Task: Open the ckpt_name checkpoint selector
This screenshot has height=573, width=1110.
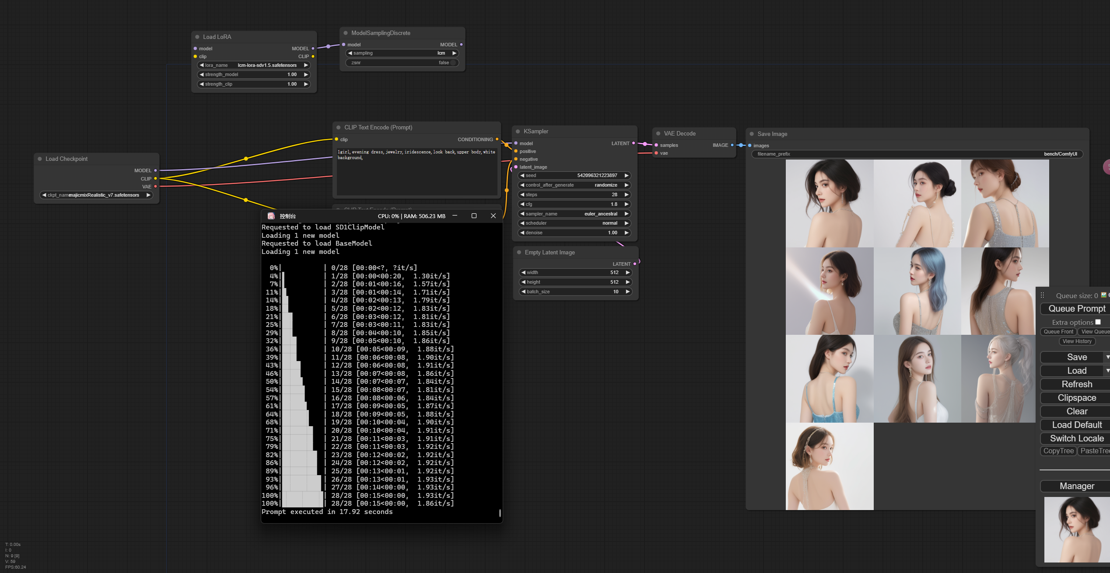Action: tap(96, 195)
